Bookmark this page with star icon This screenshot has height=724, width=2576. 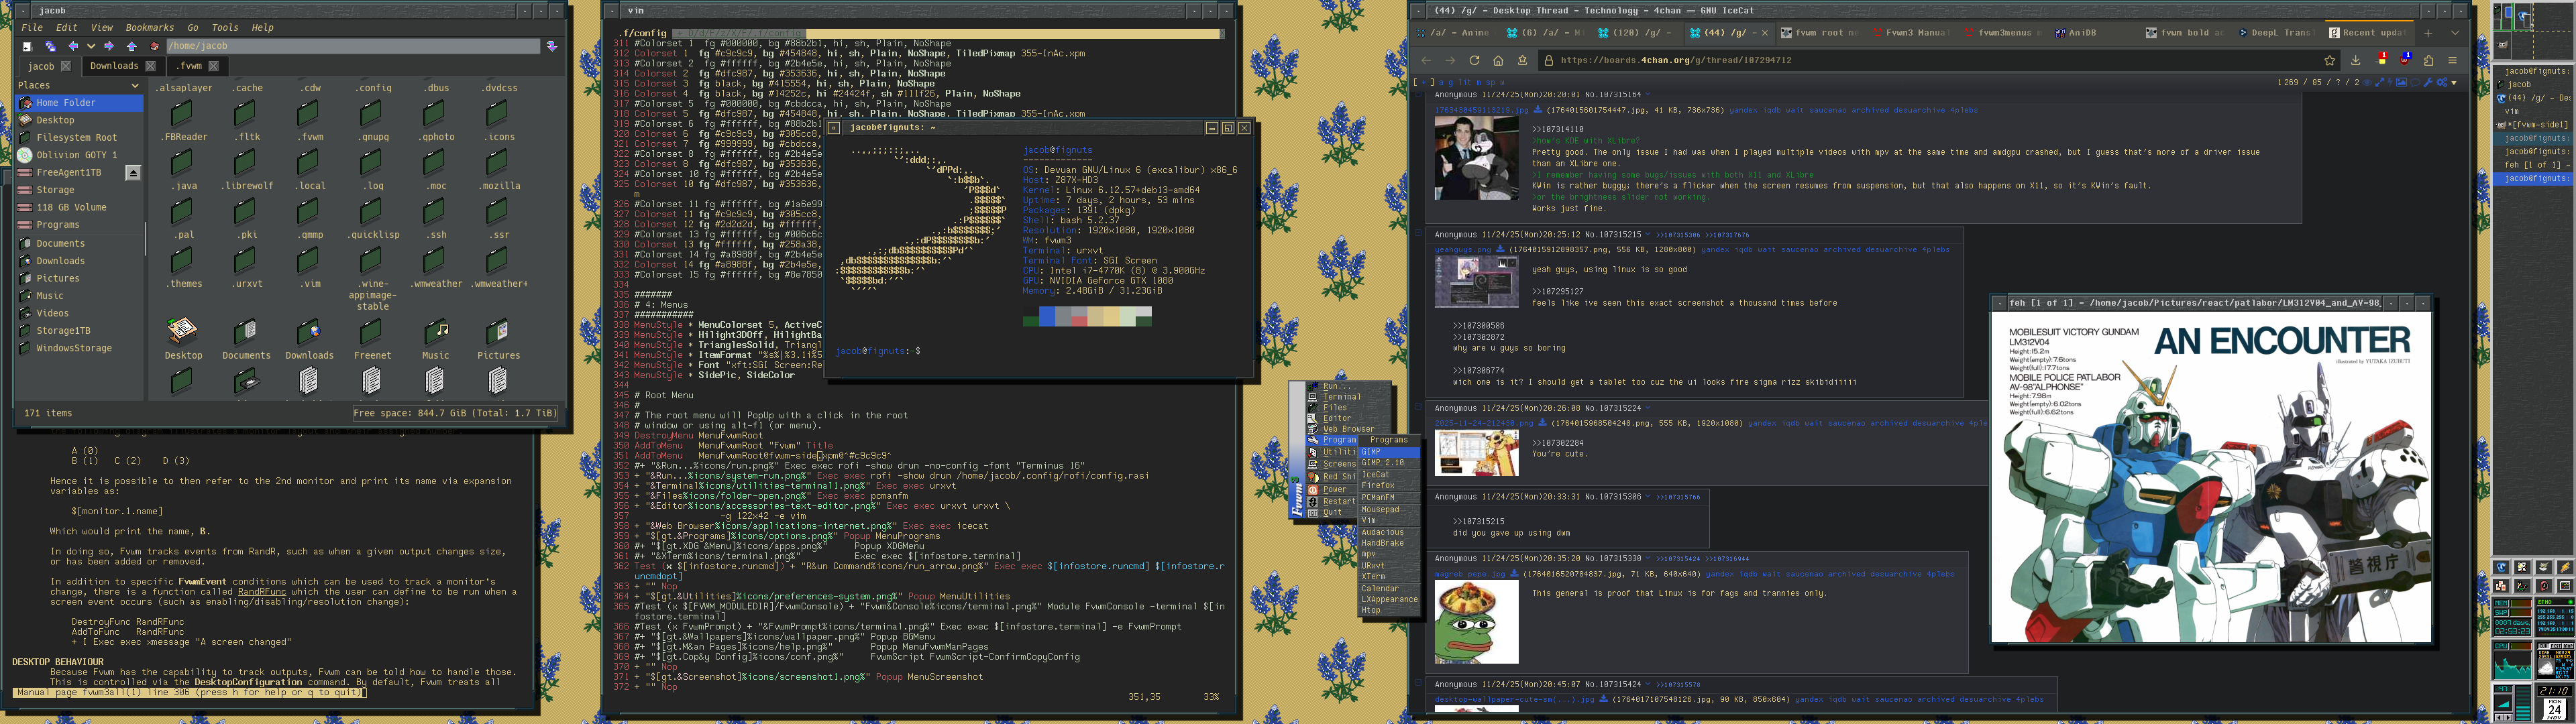[x=2329, y=60]
